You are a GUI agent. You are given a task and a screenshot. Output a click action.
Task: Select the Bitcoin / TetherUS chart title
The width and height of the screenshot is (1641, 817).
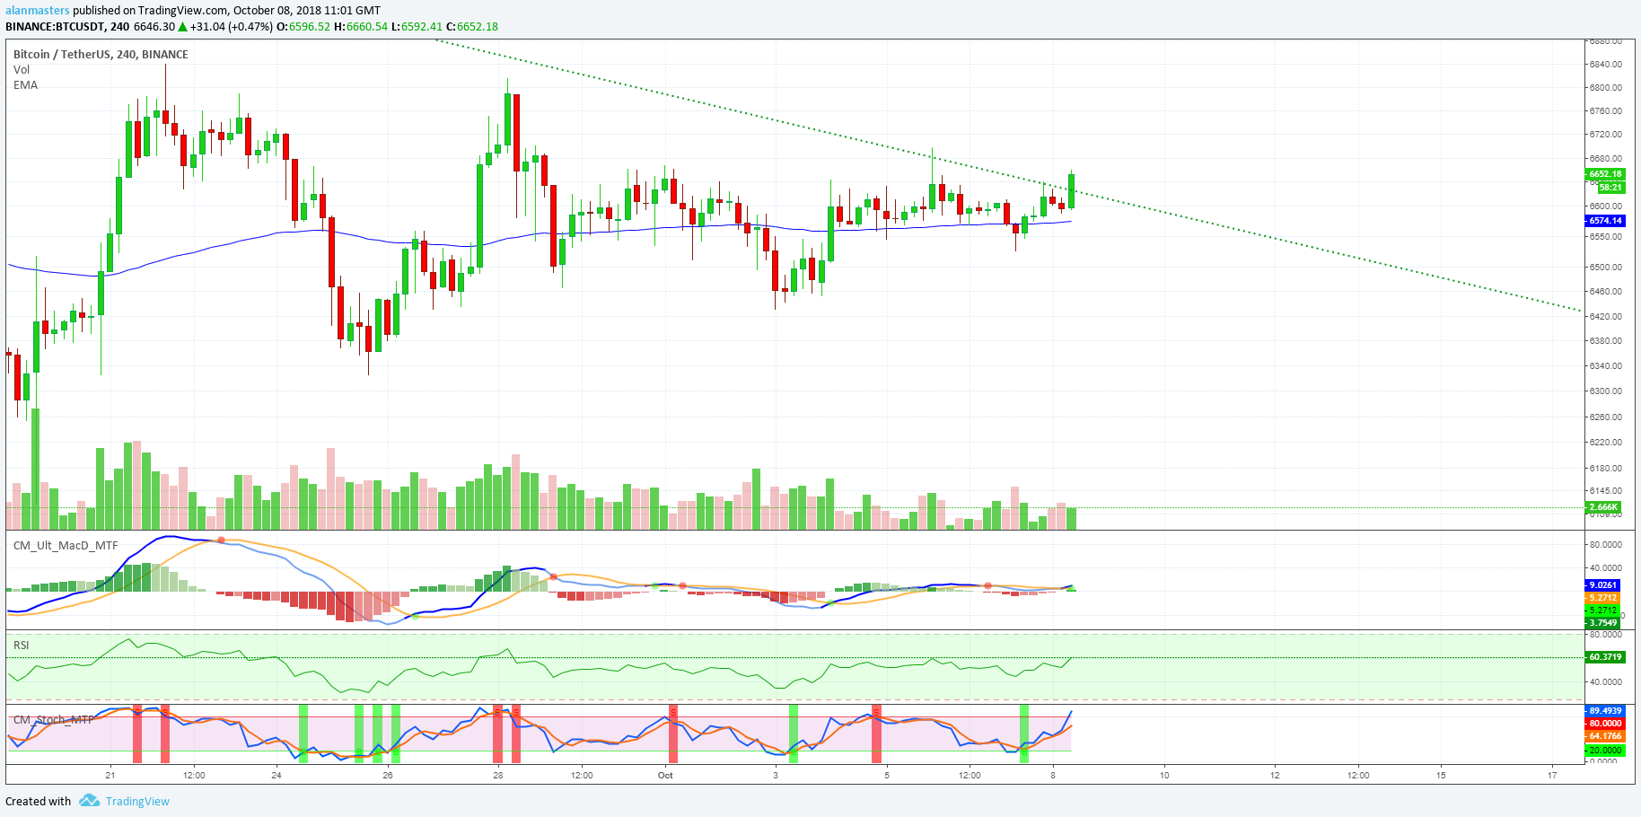(101, 54)
